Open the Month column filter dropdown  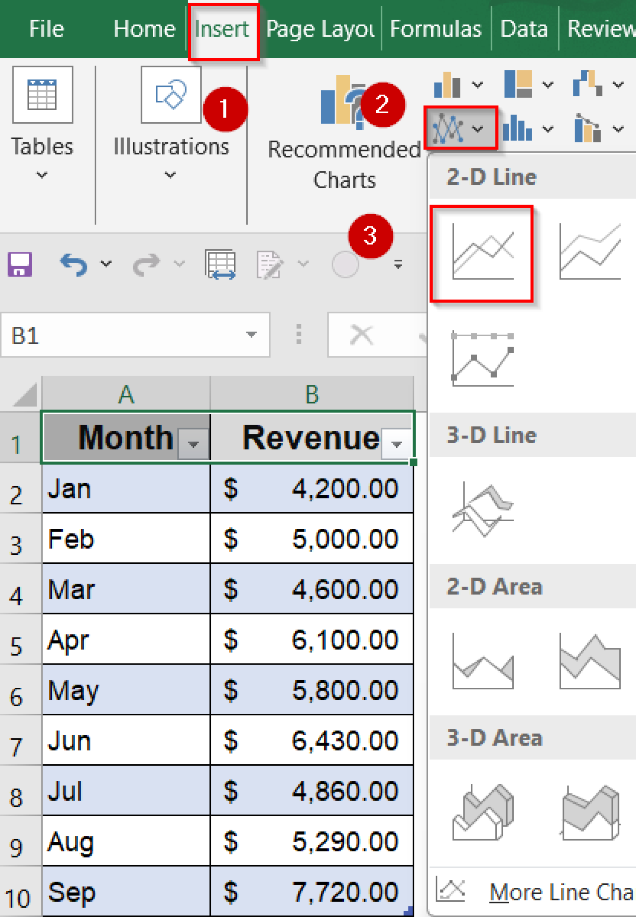[193, 444]
